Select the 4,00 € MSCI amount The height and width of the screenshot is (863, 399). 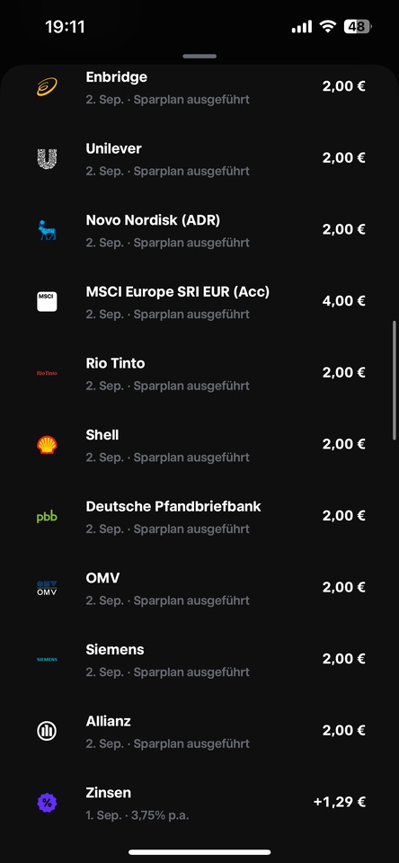click(x=344, y=301)
